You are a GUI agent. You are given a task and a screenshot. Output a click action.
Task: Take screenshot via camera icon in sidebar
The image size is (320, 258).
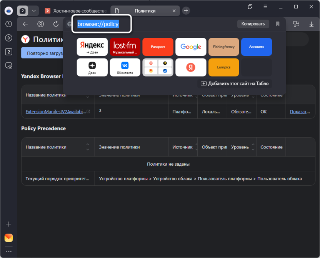point(8,66)
